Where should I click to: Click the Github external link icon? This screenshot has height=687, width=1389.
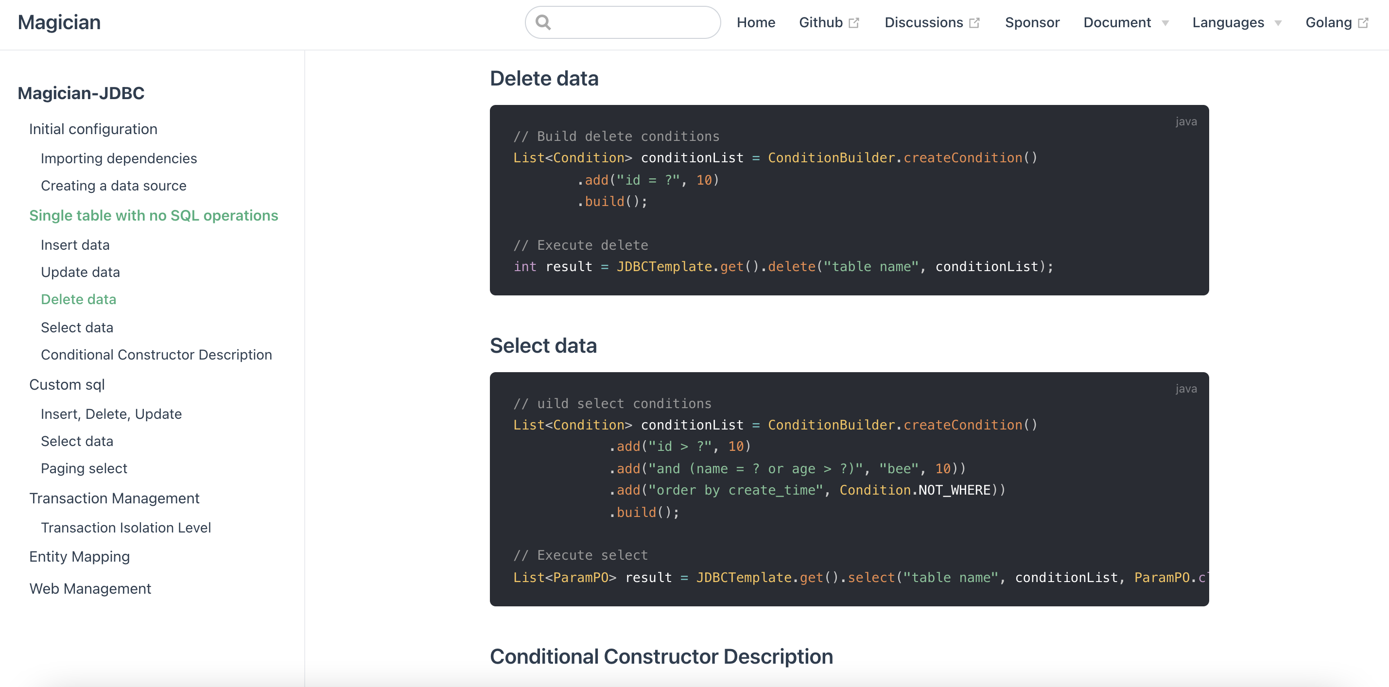tap(853, 23)
